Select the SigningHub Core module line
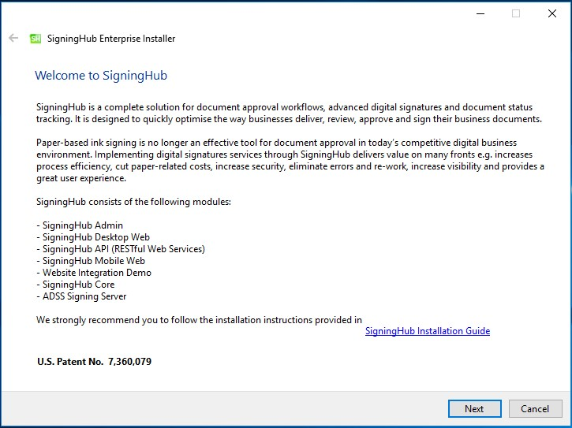Screen dimensions: 572x428 [x=76, y=285]
